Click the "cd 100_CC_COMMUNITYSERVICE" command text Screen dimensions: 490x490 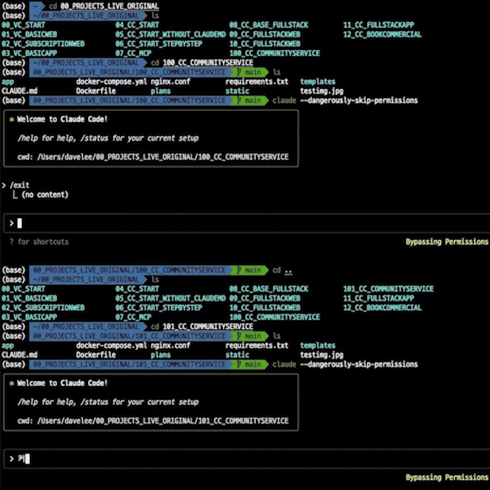tap(202, 62)
